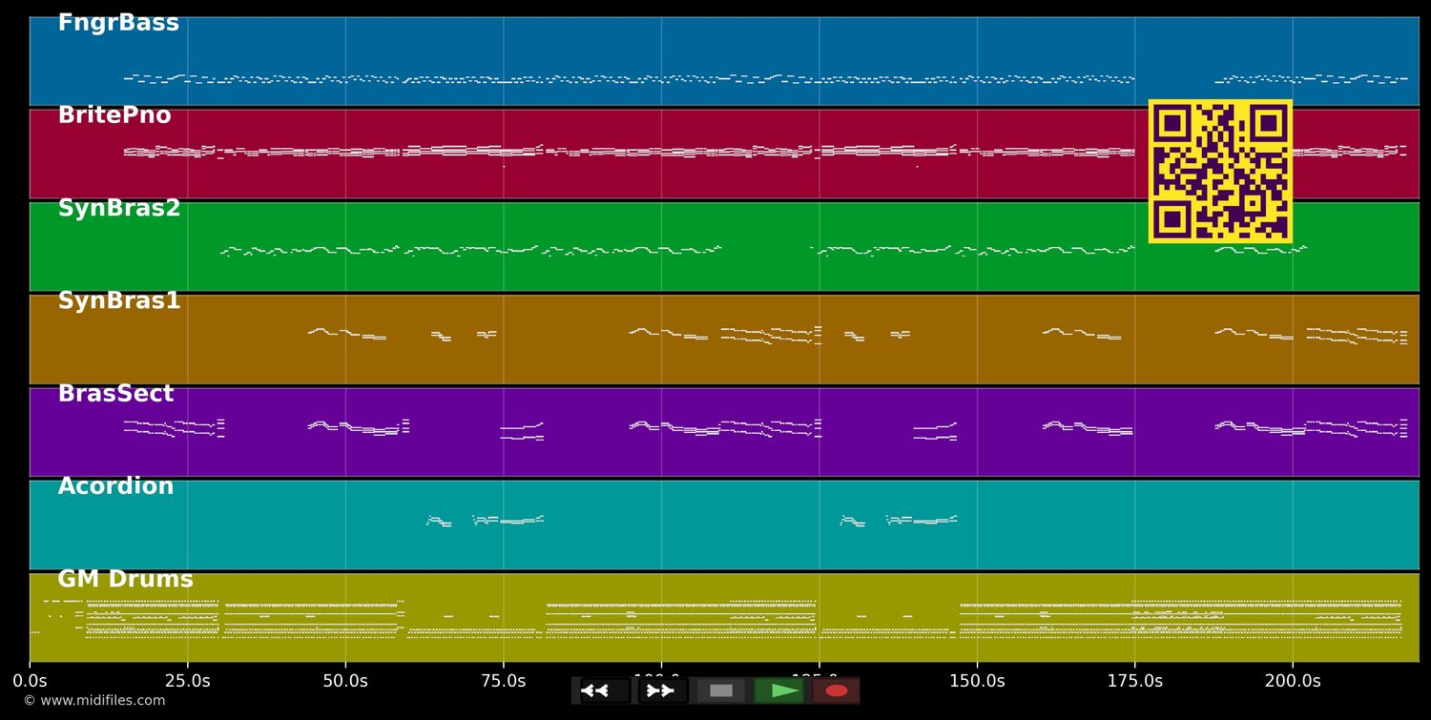Select the FngrBass track label
This screenshot has width=1431, height=720.
point(118,24)
